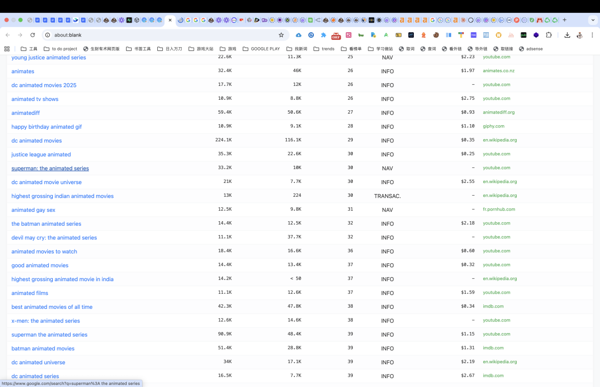This screenshot has width=600, height=387.
Task: Open the dark line-chart extension icon
Action: tap(411, 35)
